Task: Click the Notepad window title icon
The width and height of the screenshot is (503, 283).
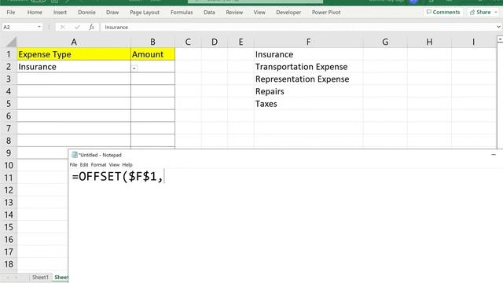Action: [x=75, y=155]
